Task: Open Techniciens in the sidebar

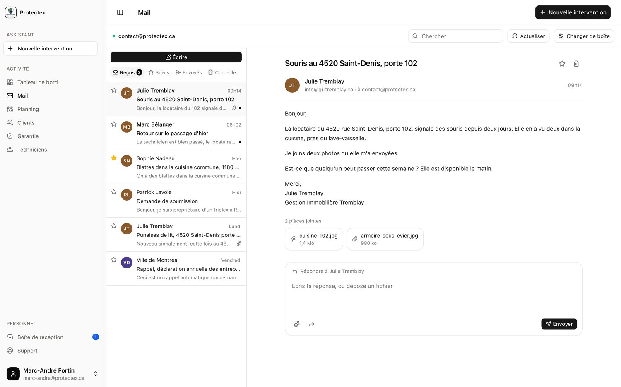Action: [51, 150]
